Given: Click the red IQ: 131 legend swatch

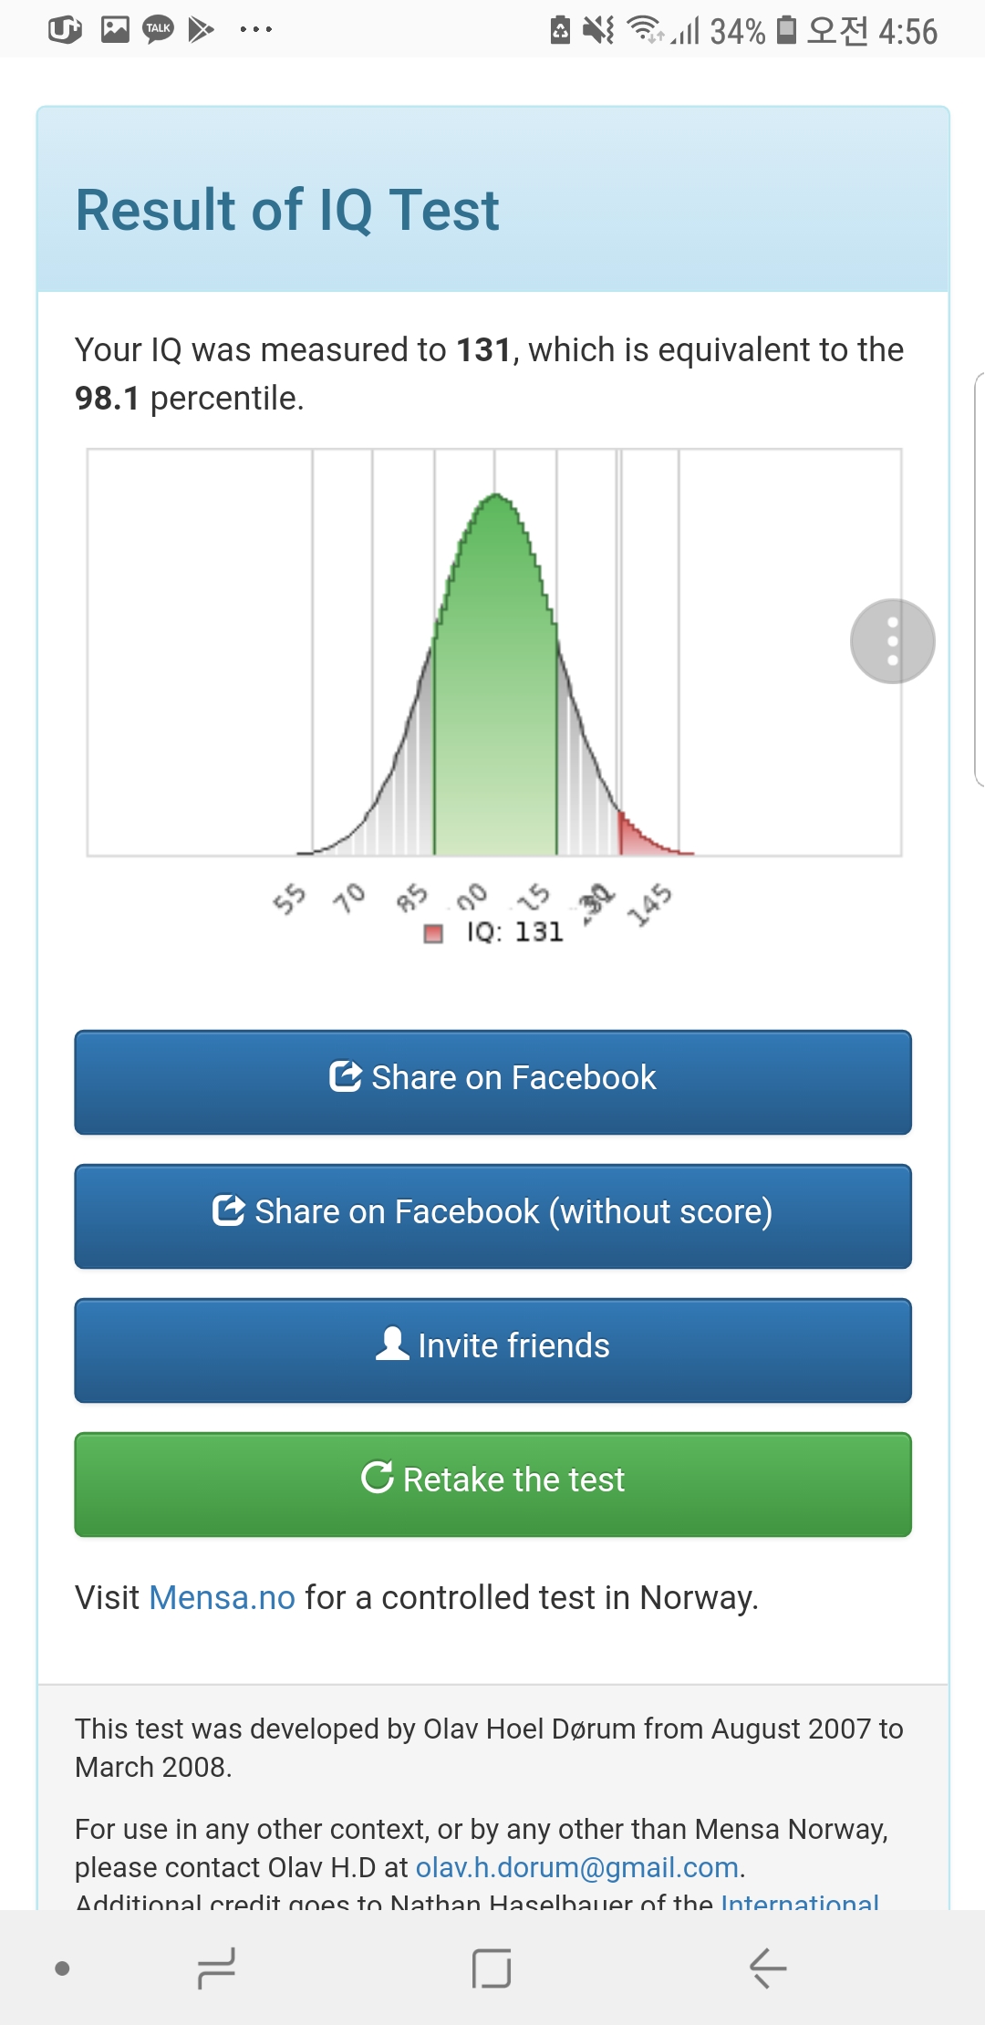Looking at the screenshot, I should click(433, 933).
